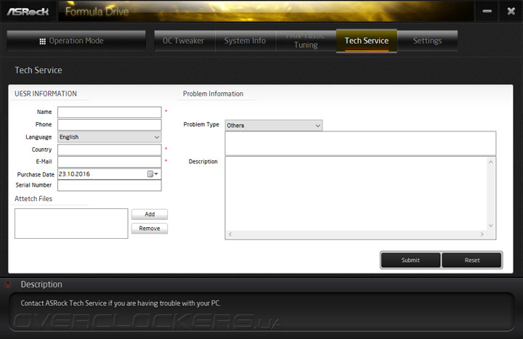Image resolution: width=523 pixels, height=339 pixels.
Task: Submit the tech service form
Action: (x=410, y=260)
